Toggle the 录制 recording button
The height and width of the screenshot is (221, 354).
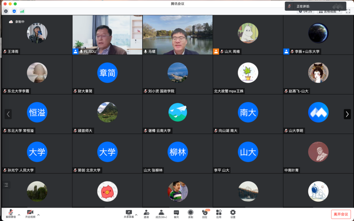click(190, 213)
